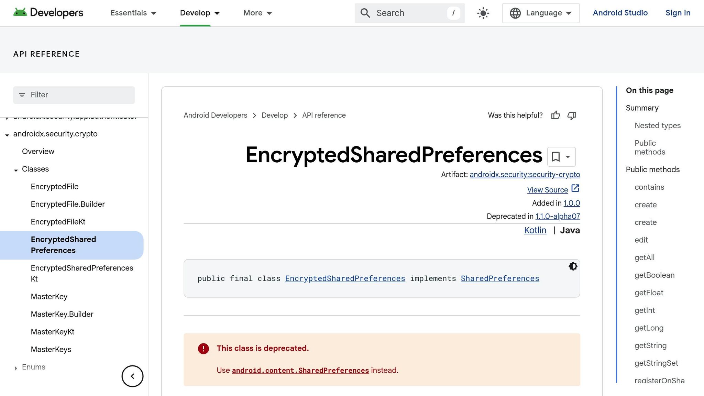Jump to Summary in page outline

click(x=642, y=108)
